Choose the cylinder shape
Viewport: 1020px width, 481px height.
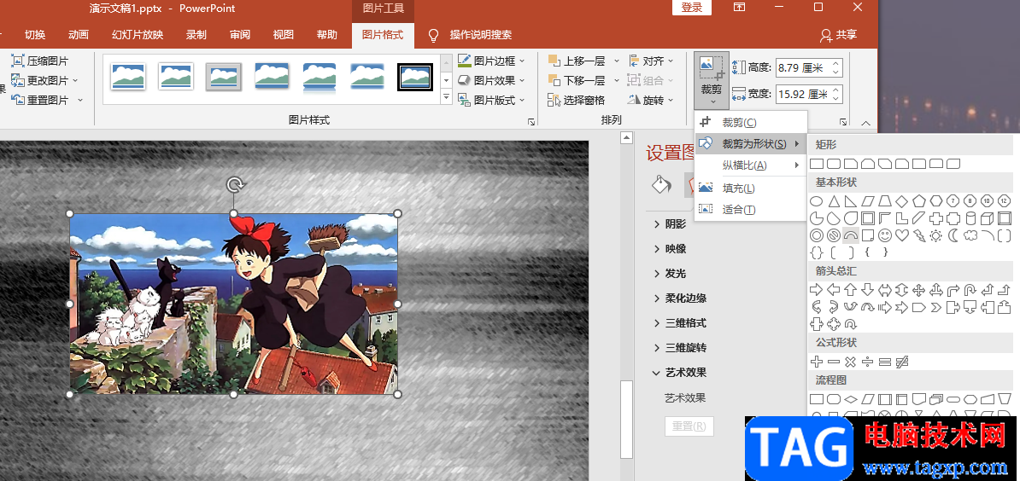[x=970, y=218]
